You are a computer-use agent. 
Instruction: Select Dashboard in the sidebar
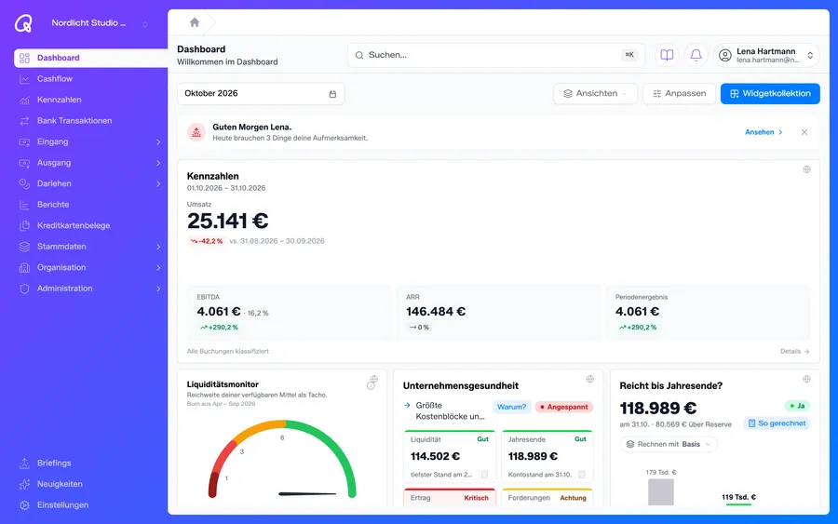point(90,58)
